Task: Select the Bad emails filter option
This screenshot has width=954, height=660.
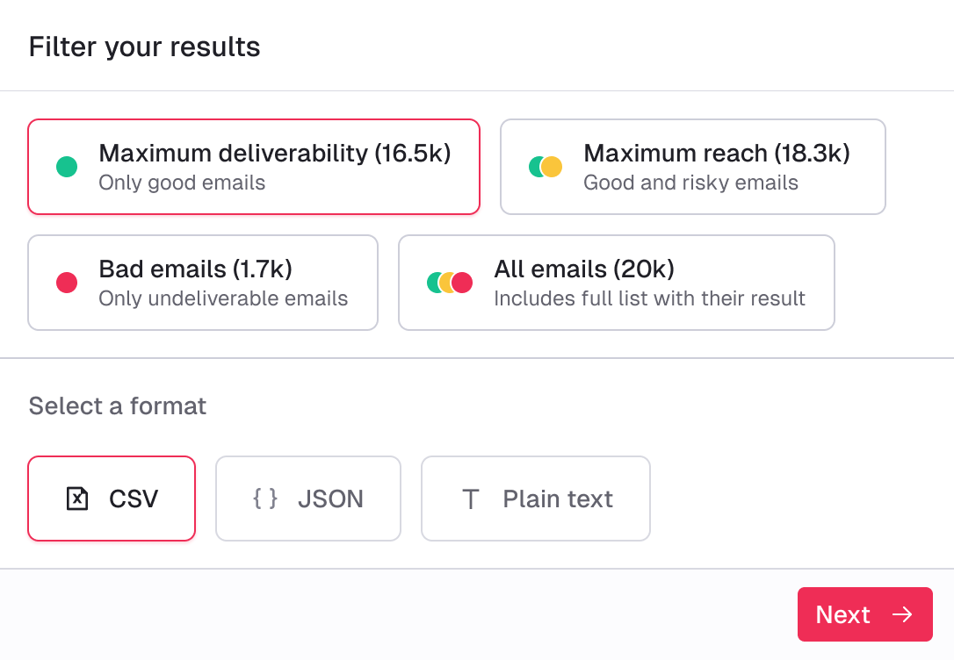Action: pos(203,283)
